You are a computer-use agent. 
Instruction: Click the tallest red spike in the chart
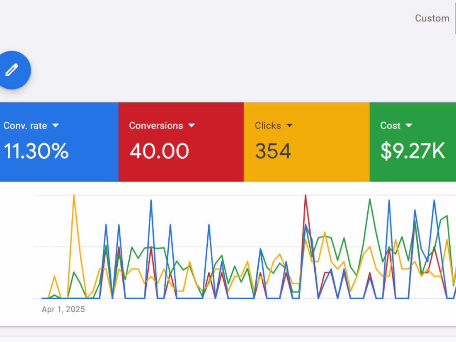click(306, 195)
